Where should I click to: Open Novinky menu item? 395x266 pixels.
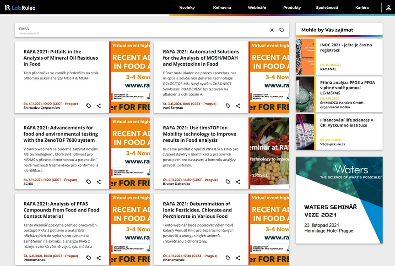187,8
